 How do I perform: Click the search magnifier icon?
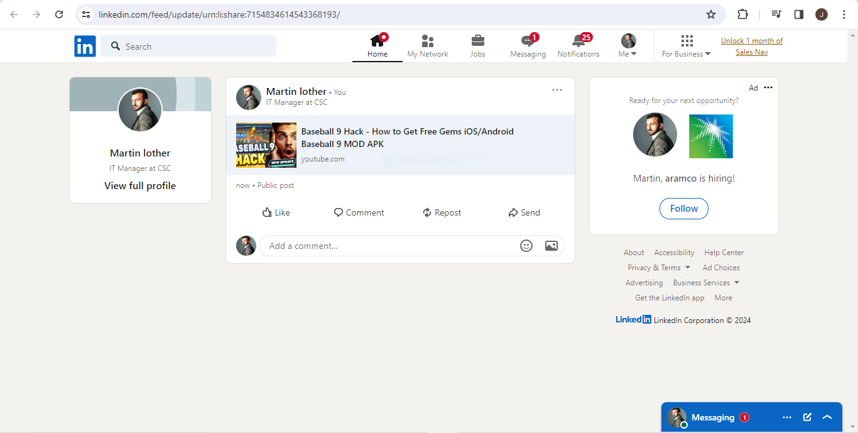115,46
